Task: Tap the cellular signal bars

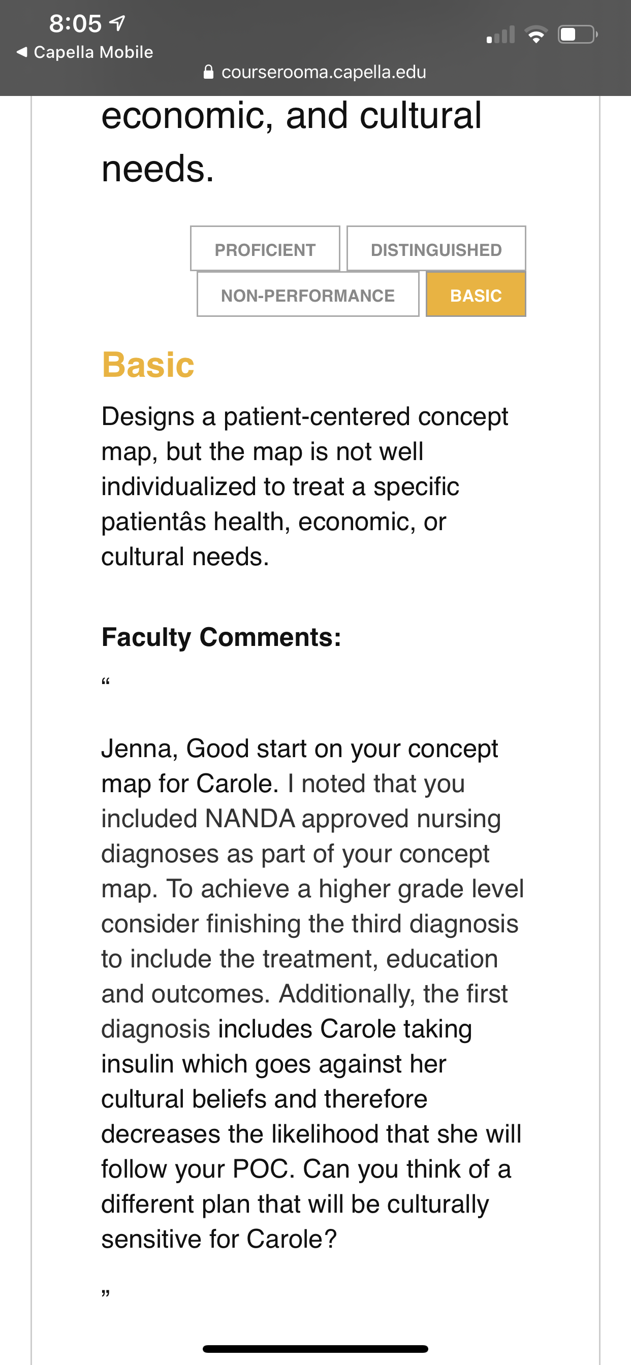Action: click(500, 35)
